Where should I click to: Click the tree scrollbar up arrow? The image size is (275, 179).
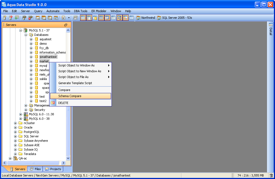coord(68,30)
